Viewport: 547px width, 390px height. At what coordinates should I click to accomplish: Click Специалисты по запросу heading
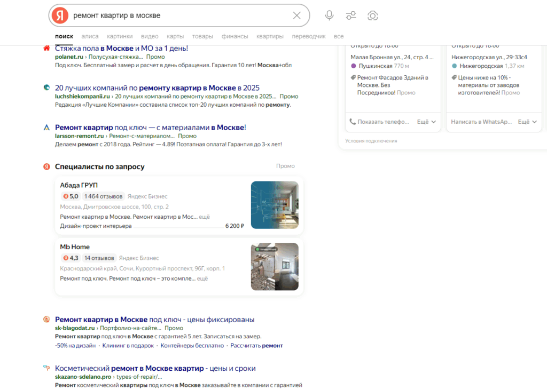[x=100, y=166]
